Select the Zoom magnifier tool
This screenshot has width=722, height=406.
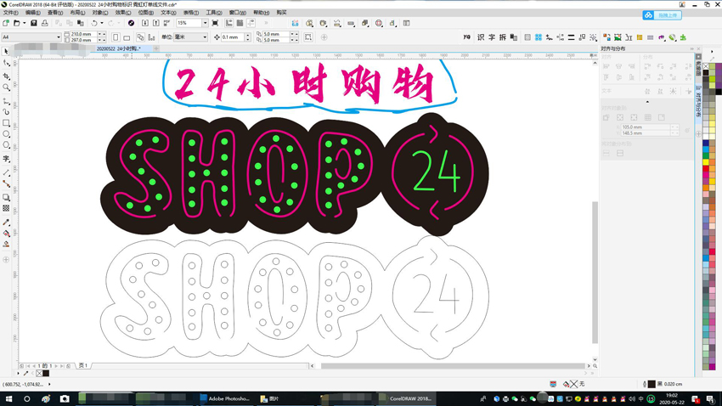pyautogui.click(x=6, y=87)
